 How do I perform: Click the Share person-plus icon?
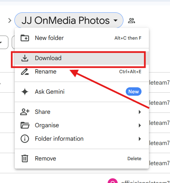pos(25,112)
